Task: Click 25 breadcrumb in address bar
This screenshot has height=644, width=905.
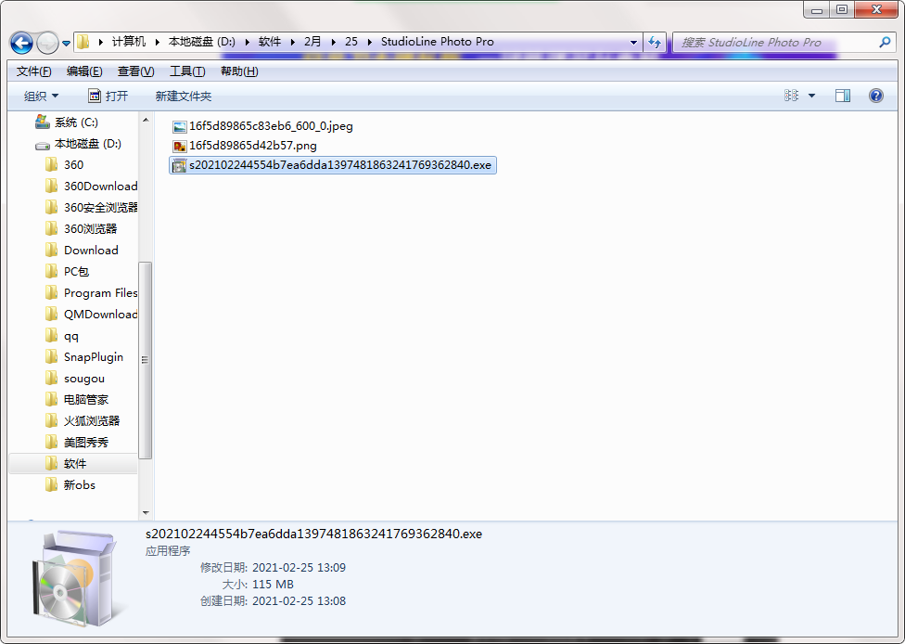Action: tap(351, 42)
